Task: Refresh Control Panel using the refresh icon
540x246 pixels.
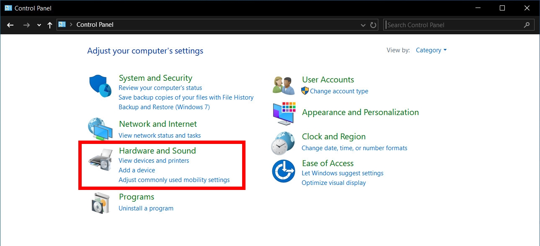Action: (373, 25)
